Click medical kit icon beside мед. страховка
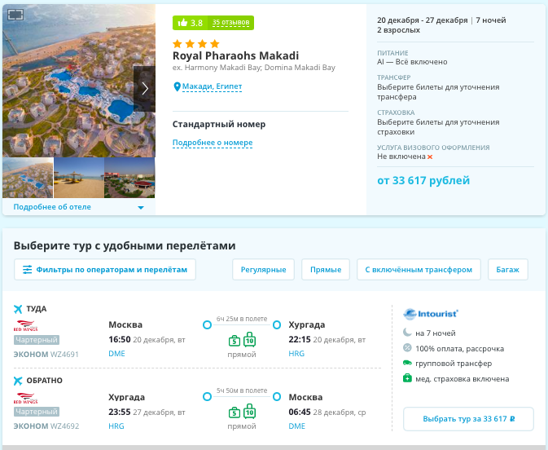Viewport: 548px width, 450px height. (407, 378)
